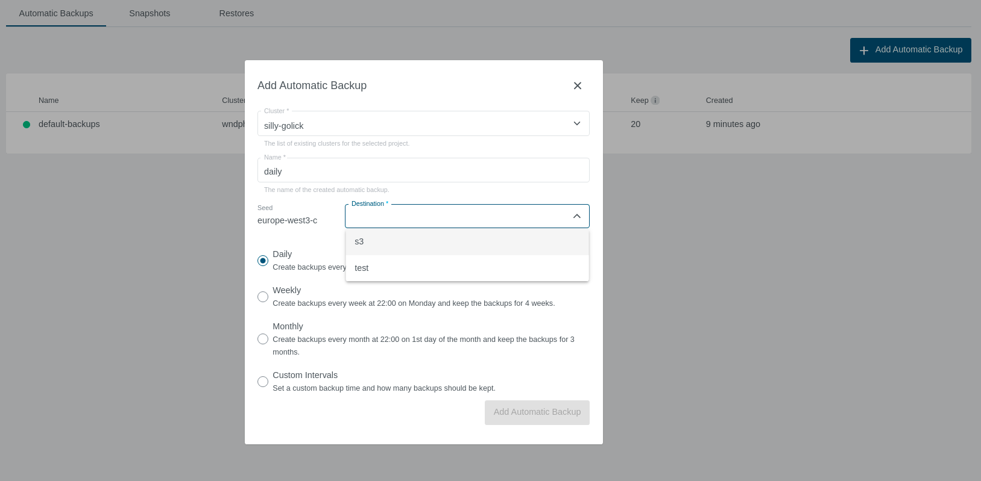The width and height of the screenshot is (981, 481).
Task: Click the plus icon on Add Automatic Backup
Action: pos(864,51)
